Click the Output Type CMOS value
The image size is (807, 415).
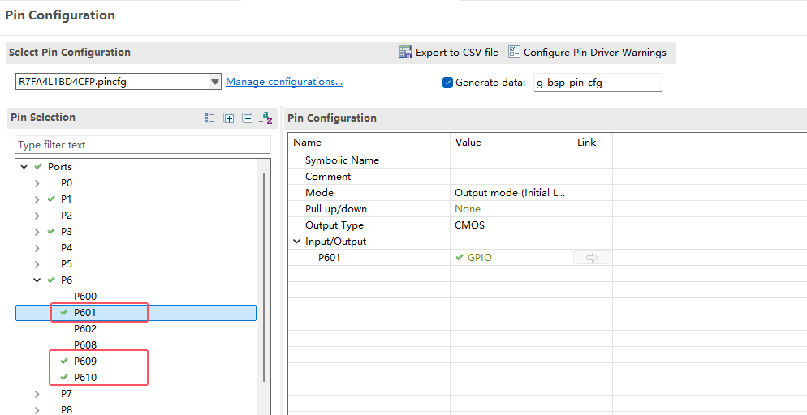(469, 225)
